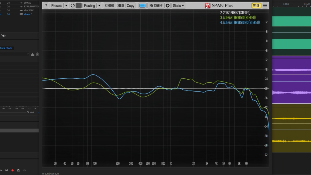
Task: Select the purple track upper waveform clip
Action: point(291,70)
